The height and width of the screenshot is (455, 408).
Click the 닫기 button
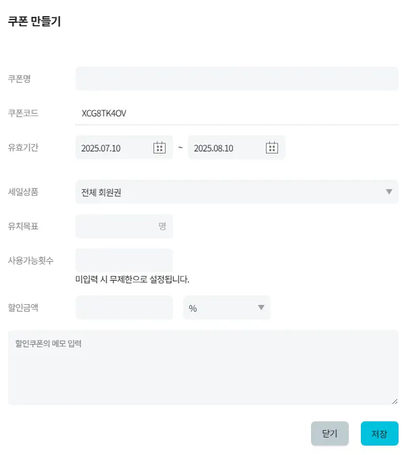330,433
